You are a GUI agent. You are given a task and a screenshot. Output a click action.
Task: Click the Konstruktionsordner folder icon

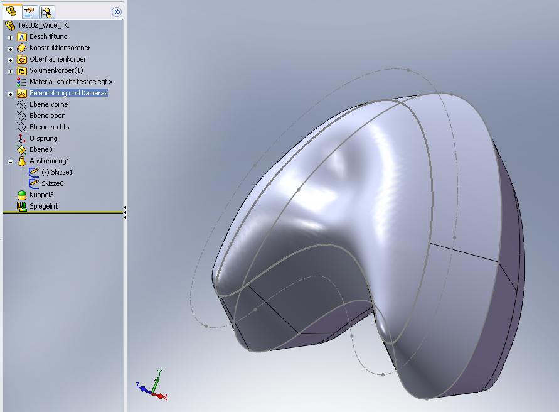pos(22,48)
